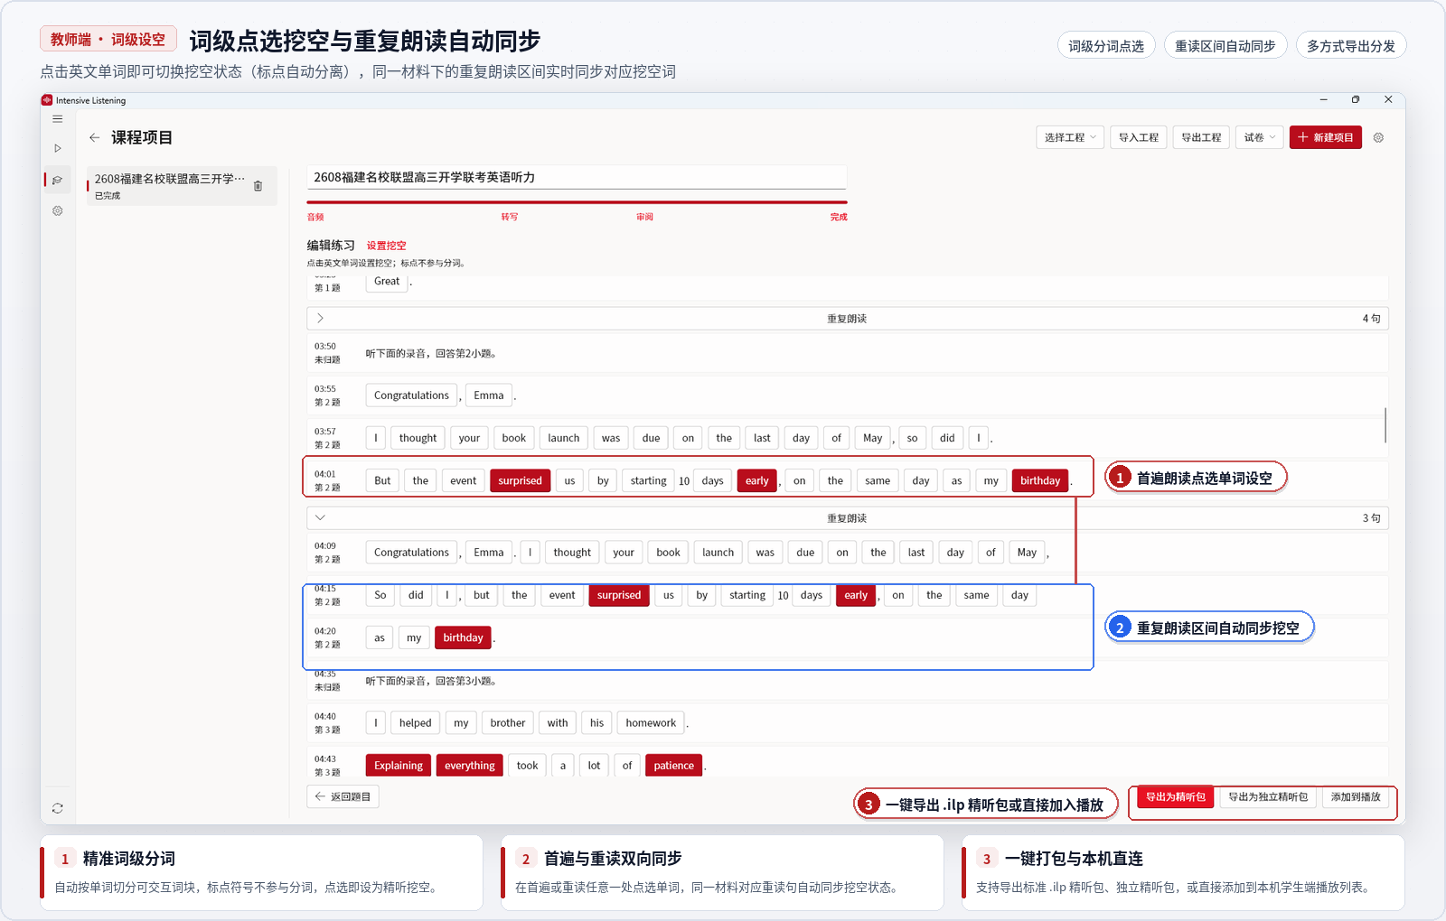Switch to the 审阅 step
The image size is (1446, 921).
(644, 217)
